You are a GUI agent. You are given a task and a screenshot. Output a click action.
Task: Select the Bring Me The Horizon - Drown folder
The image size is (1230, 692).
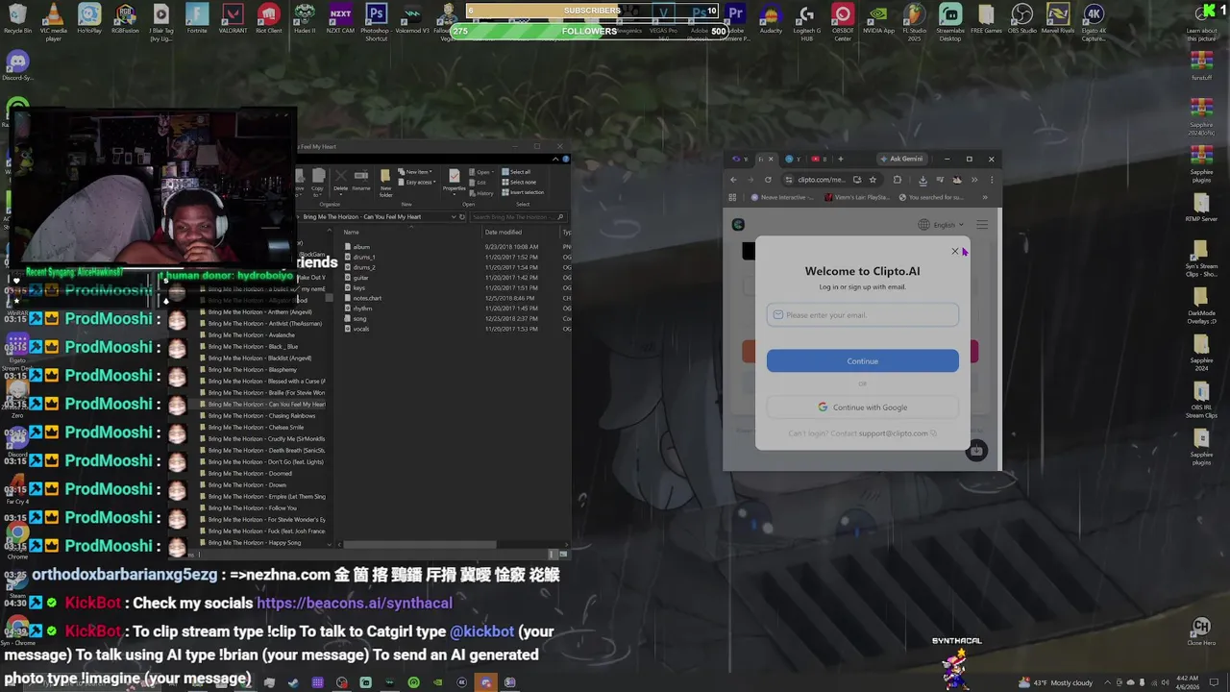[x=247, y=485]
